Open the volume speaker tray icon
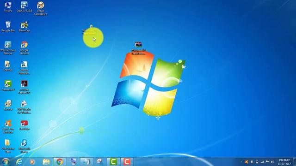This screenshot has width=296, height=166. tap(272, 162)
